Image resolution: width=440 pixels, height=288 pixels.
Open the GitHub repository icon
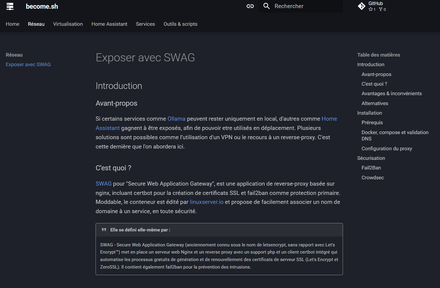(x=362, y=6)
